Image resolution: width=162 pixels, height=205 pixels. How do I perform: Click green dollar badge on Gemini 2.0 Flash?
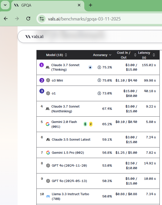pyautogui.click(x=85, y=124)
